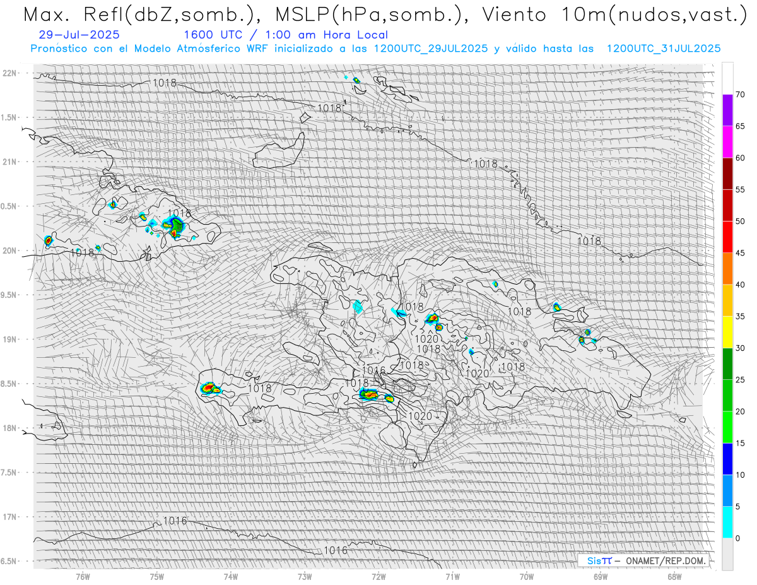757x585 pixels.
Task: Select the '1600 UTC' time text
Action: coord(214,35)
